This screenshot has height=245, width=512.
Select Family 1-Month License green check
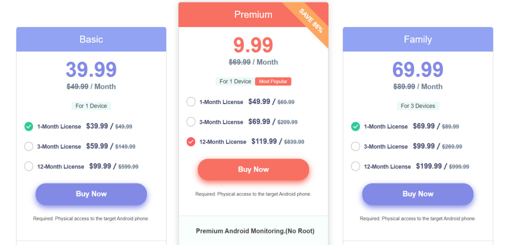coord(355,126)
